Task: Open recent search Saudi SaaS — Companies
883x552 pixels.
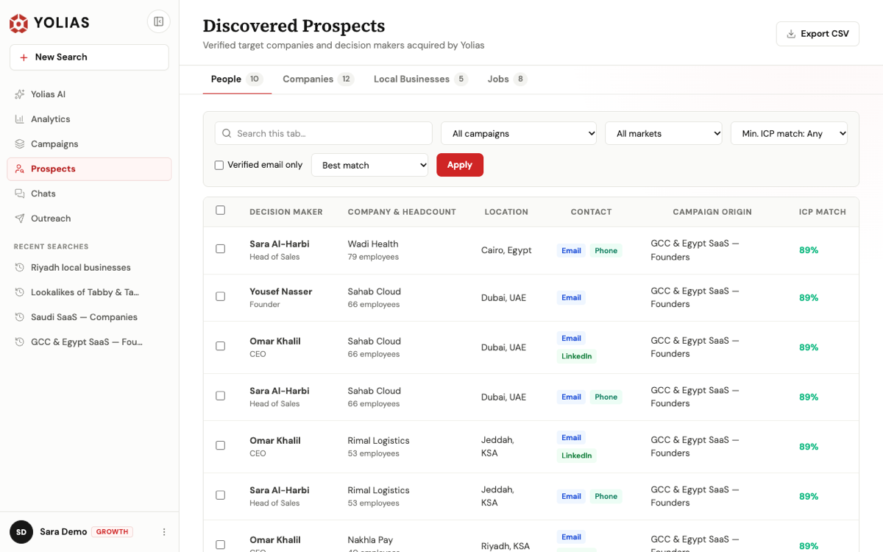Action: coord(89,317)
